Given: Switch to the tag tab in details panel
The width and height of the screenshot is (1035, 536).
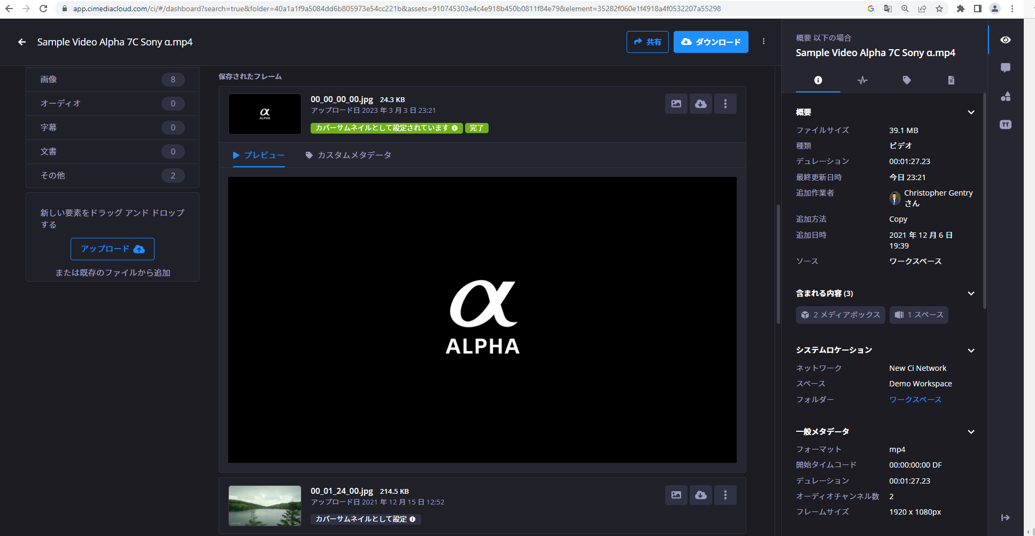Looking at the screenshot, I should click(x=907, y=80).
